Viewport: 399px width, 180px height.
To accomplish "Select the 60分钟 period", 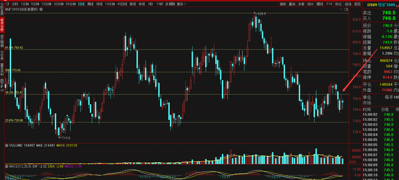I will (x=71, y=4).
